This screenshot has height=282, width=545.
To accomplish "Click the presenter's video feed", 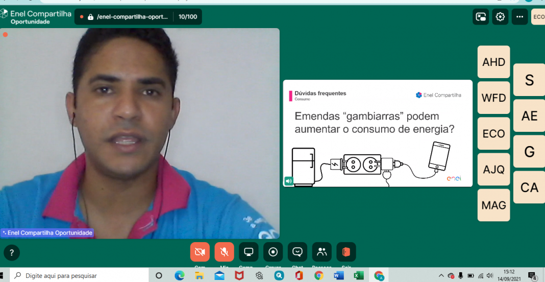I will point(140,133).
